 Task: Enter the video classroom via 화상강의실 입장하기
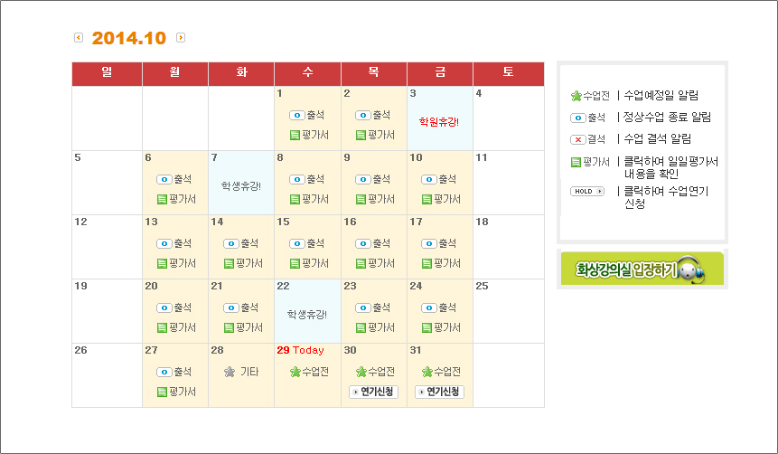point(642,269)
